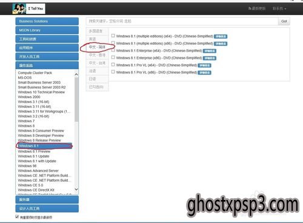
Task: Tick the Windows 8.1 Enterprise (x64) checkbox
Action: pyautogui.click(x=113, y=50)
